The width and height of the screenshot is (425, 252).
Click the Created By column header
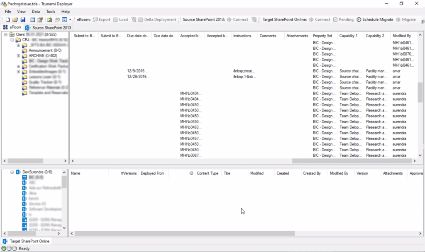tap(315, 173)
